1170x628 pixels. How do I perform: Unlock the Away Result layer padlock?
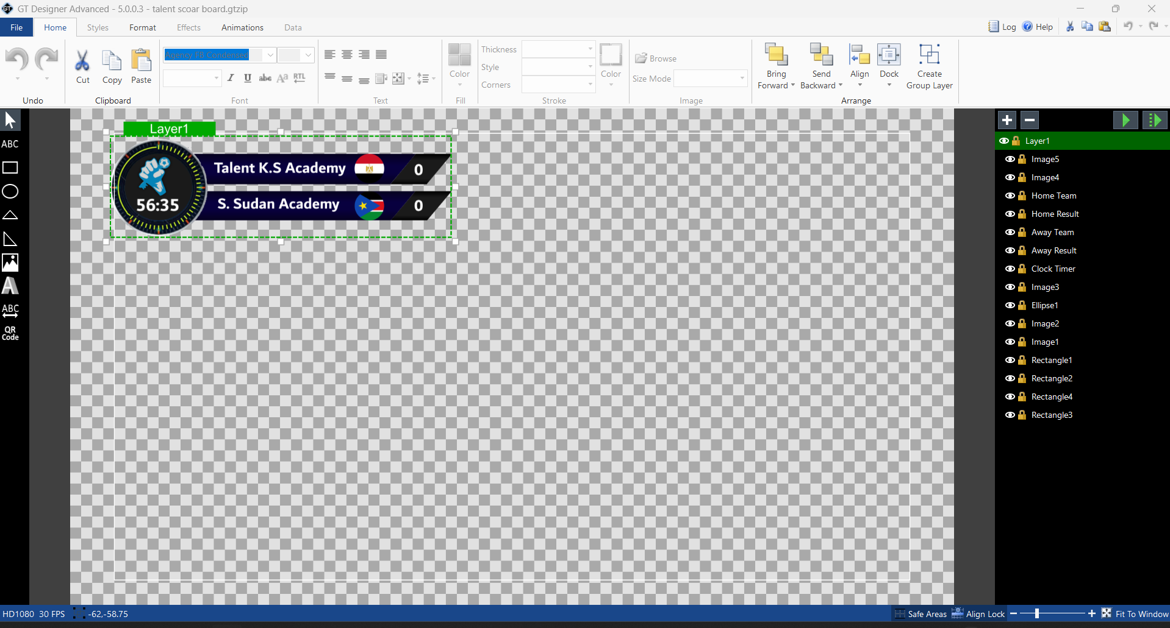1022,250
